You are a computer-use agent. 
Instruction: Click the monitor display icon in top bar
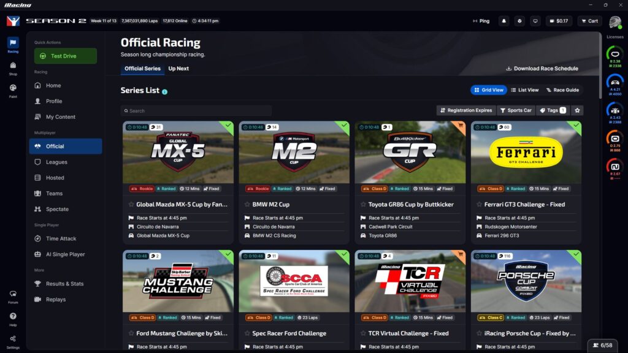[x=535, y=21]
